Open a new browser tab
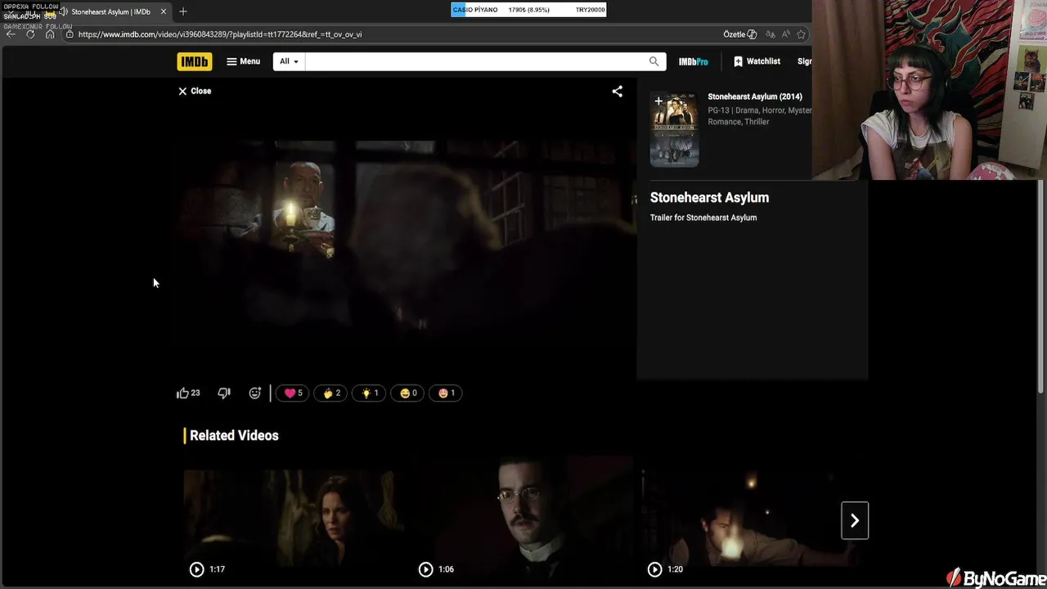 183,11
